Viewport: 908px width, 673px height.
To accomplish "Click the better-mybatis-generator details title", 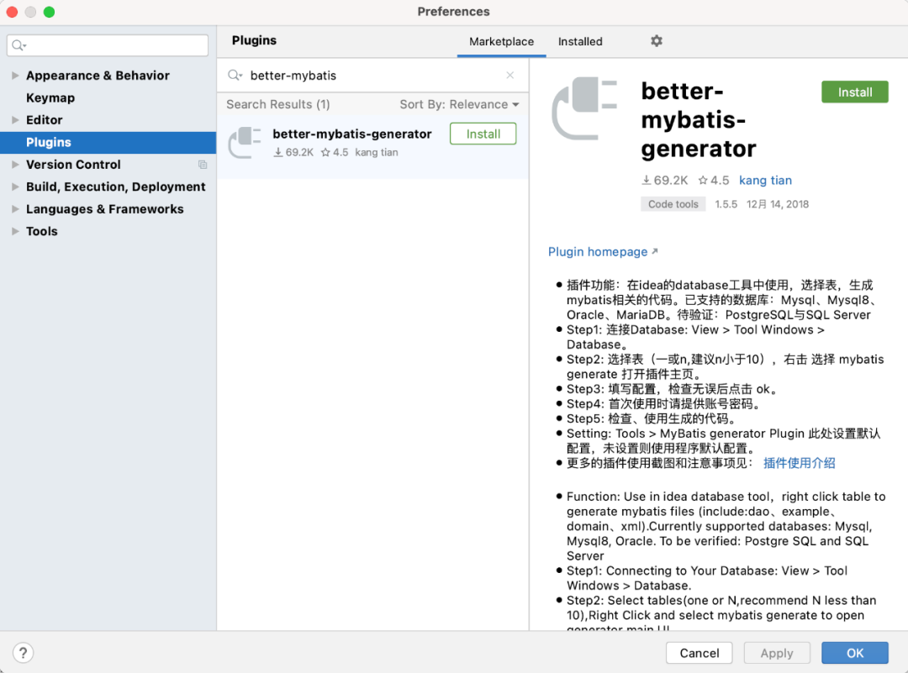I will (x=699, y=120).
